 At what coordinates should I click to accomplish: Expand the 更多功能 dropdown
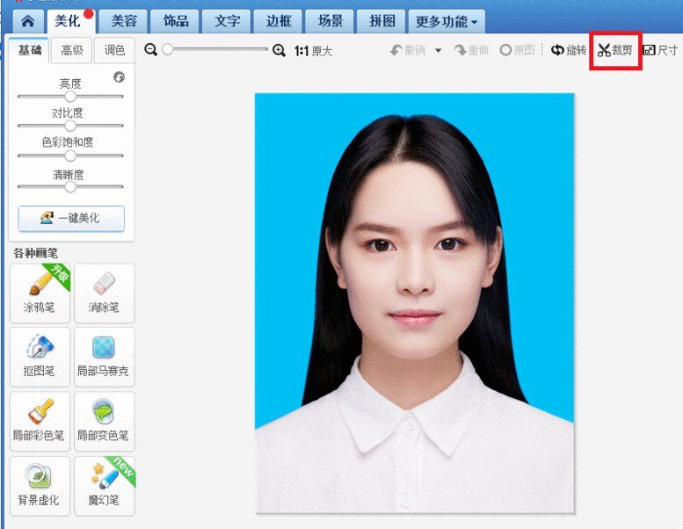tap(447, 21)
